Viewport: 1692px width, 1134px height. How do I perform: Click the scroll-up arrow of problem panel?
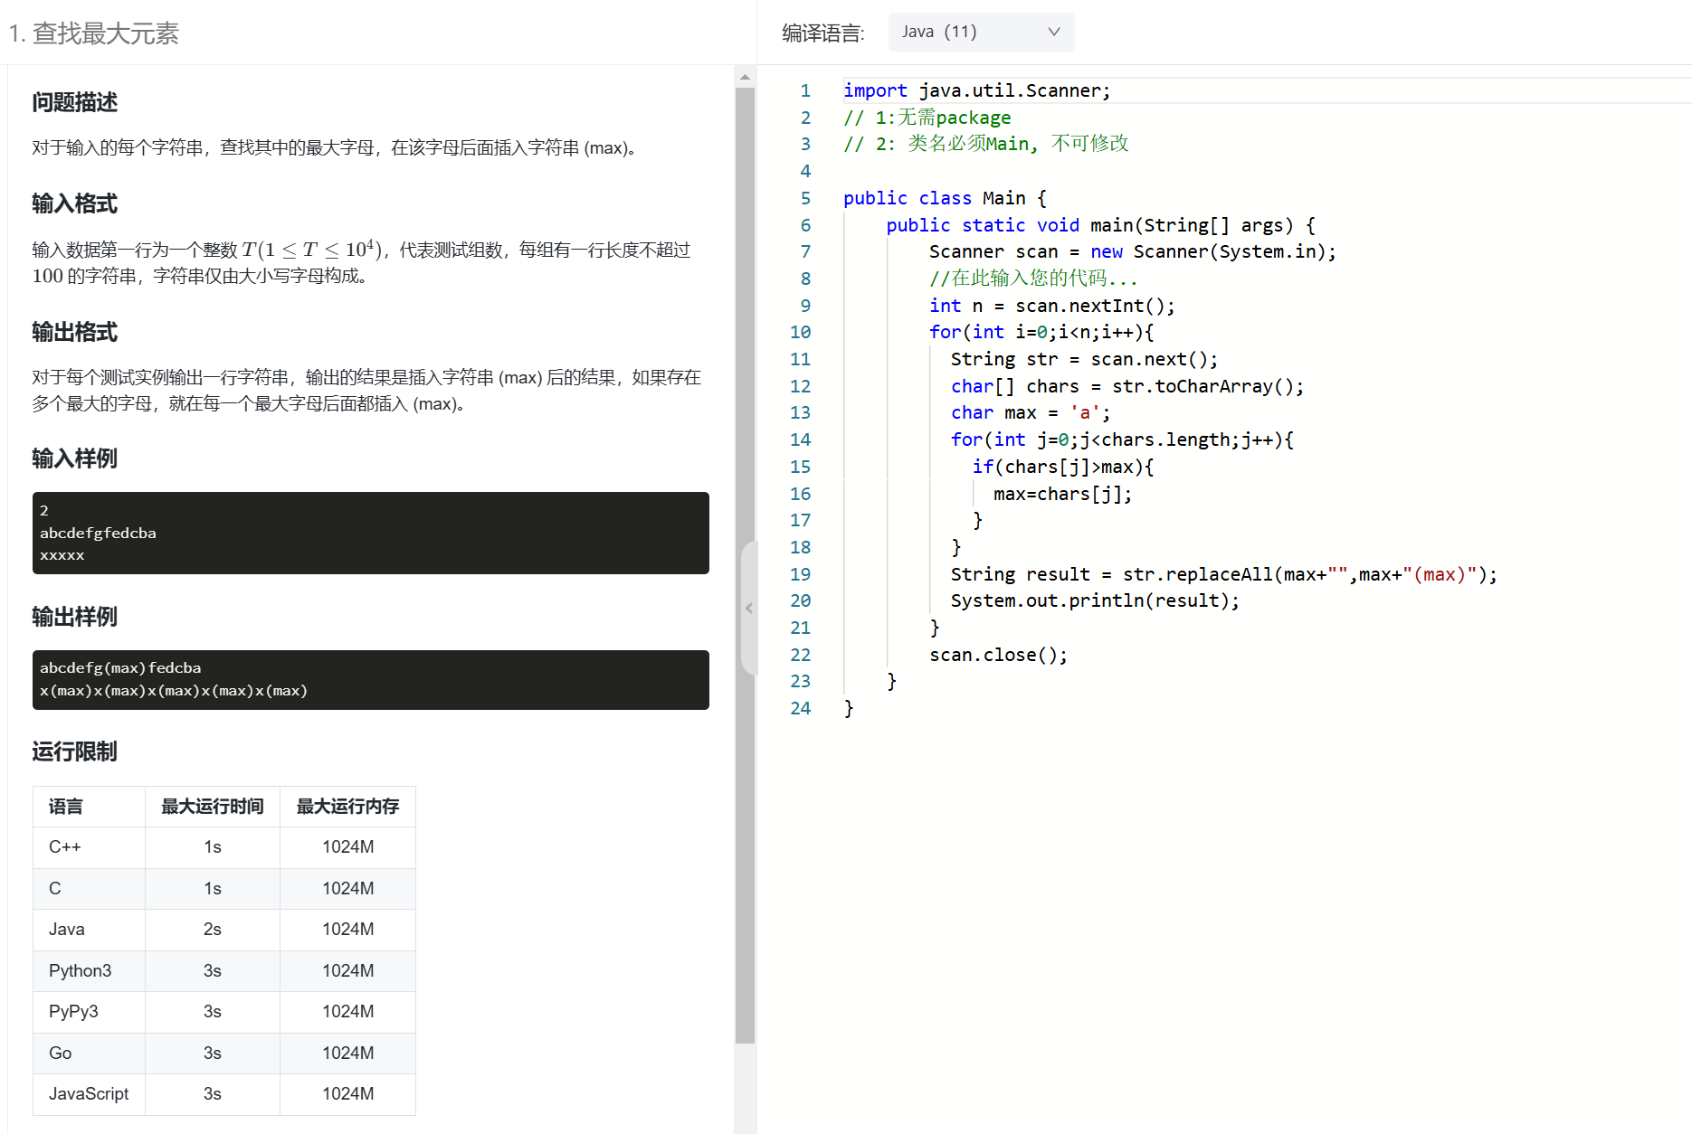tap(745, 77)
